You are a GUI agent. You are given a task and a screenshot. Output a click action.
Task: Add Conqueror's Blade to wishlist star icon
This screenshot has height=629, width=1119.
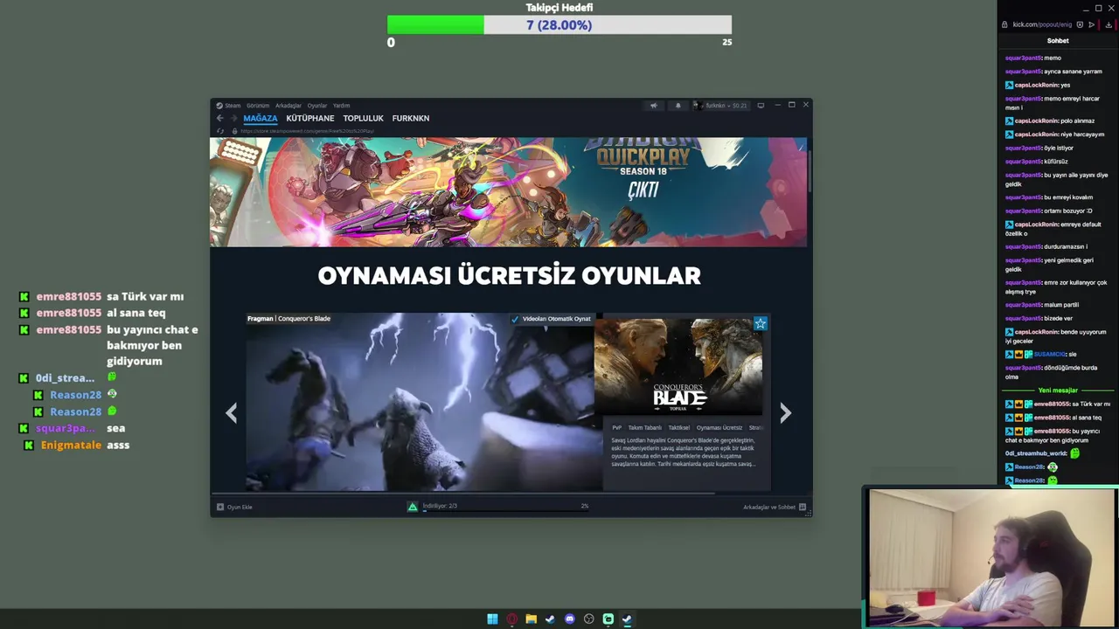tap(761, 323)
